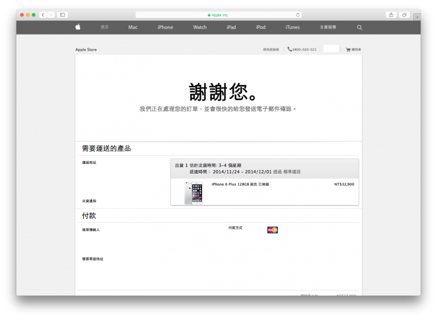
Task: Click the 標準運送 shipping method link
Action: pos(292,172)
